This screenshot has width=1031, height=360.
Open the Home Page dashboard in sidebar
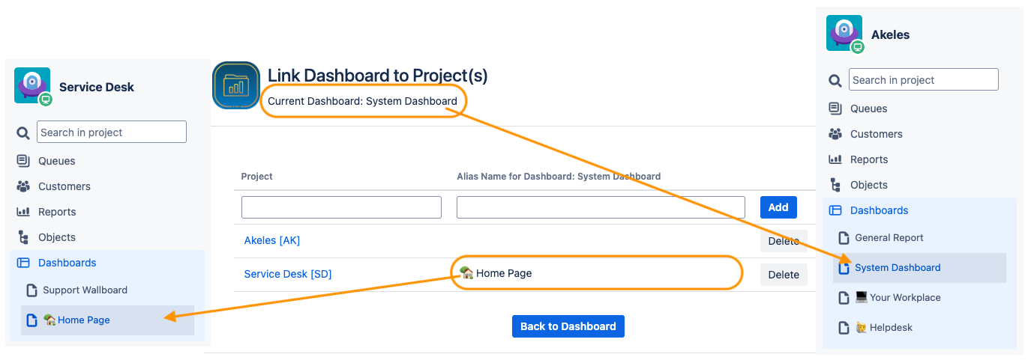click(83, 320)
